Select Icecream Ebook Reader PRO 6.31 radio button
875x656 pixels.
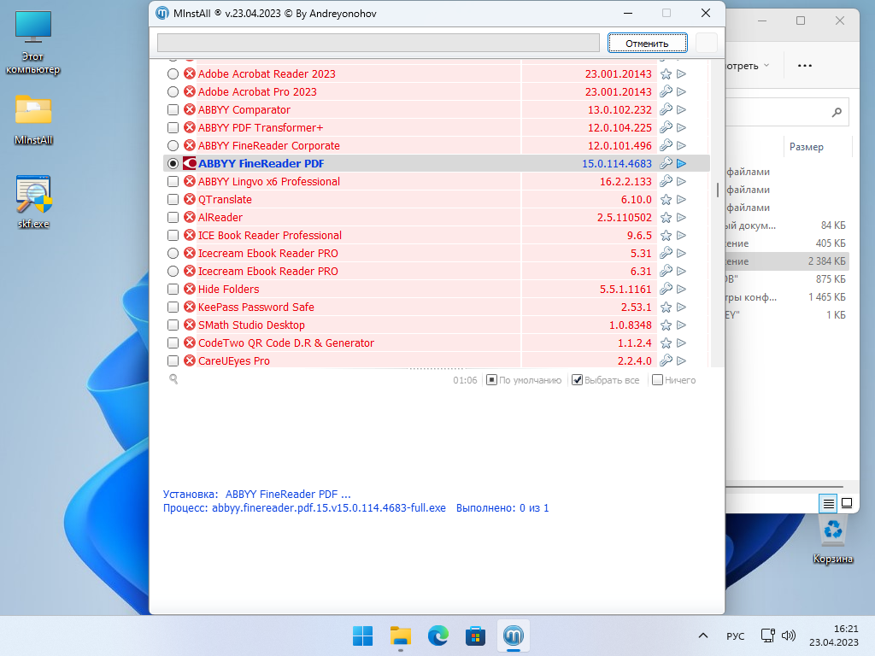tap(173, 271)
